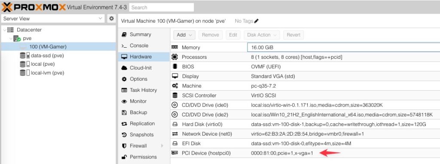Select the pve node
This screenshot has width=440, height=164.
coord(27,38)
